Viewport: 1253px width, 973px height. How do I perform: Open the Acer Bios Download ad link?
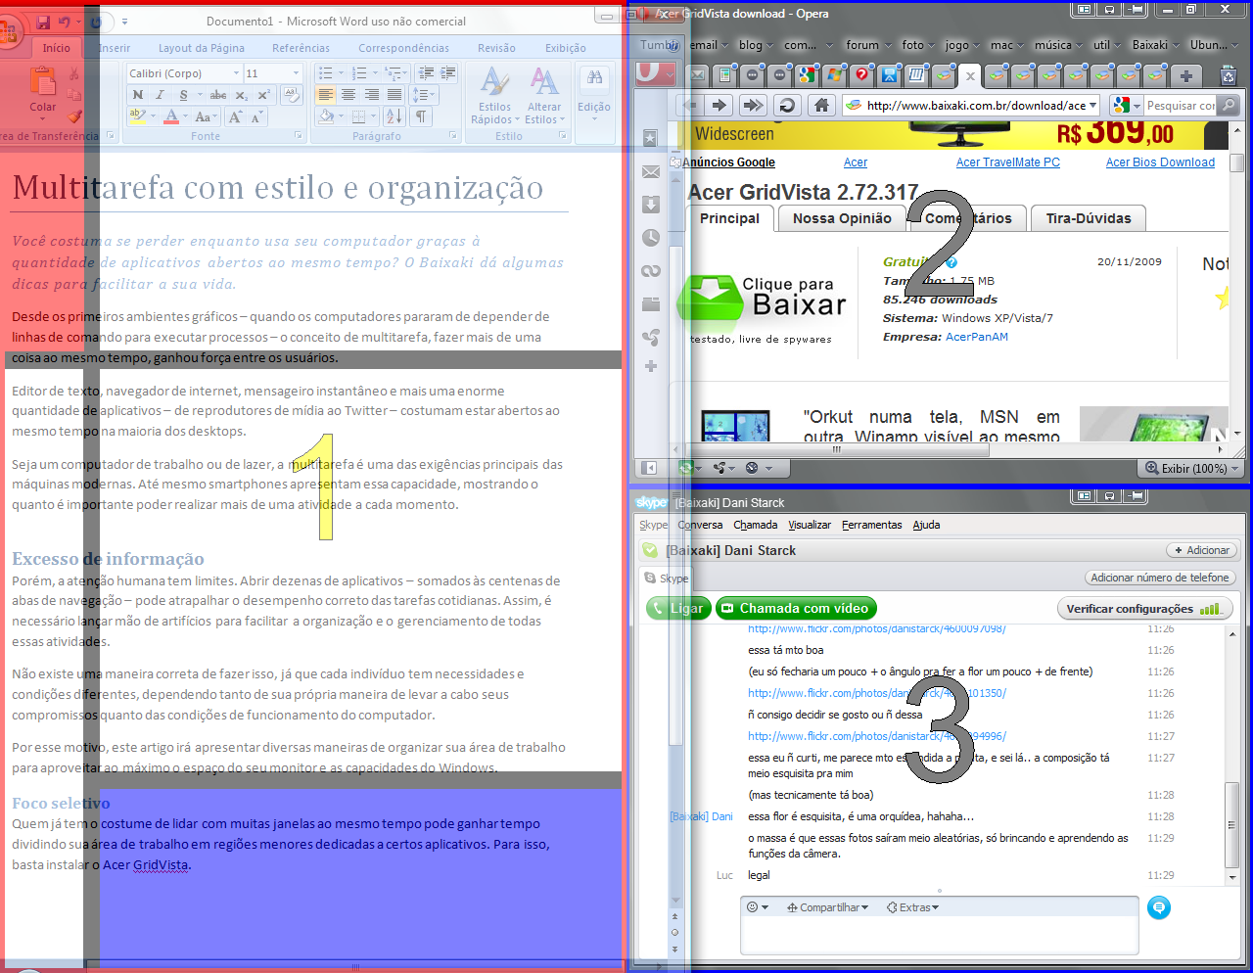pyautogui.click(x=1160, y=162)
